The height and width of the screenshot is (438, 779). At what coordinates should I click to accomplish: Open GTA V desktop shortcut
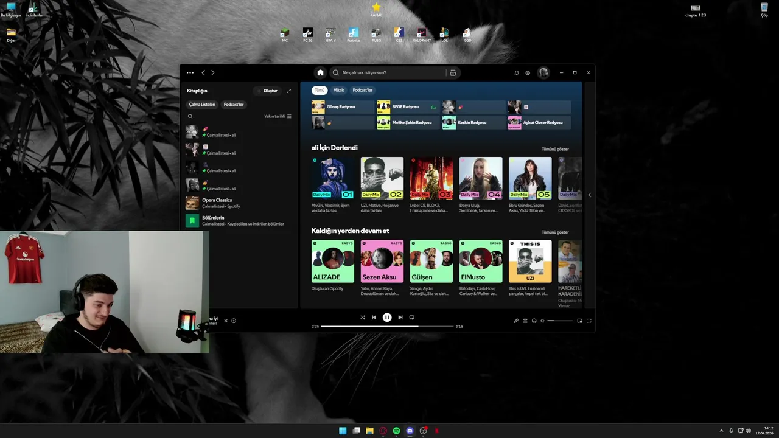point(330,35)
